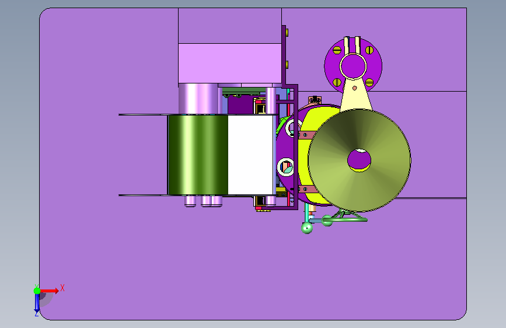Click the blue Z axis arrow on triad
This screenshot has width=506, height=328.
pos(37,303)
